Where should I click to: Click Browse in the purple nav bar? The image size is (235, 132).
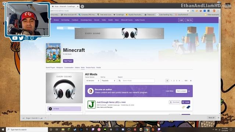point(56,20)
